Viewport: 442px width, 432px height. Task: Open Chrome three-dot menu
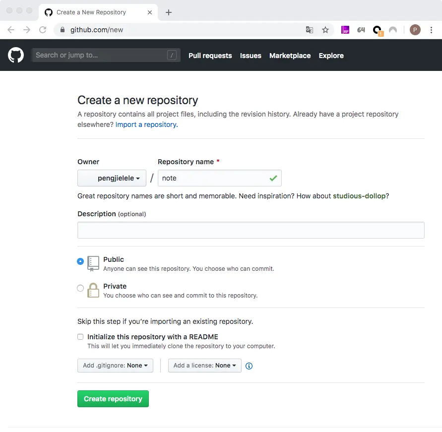(431, 30)
